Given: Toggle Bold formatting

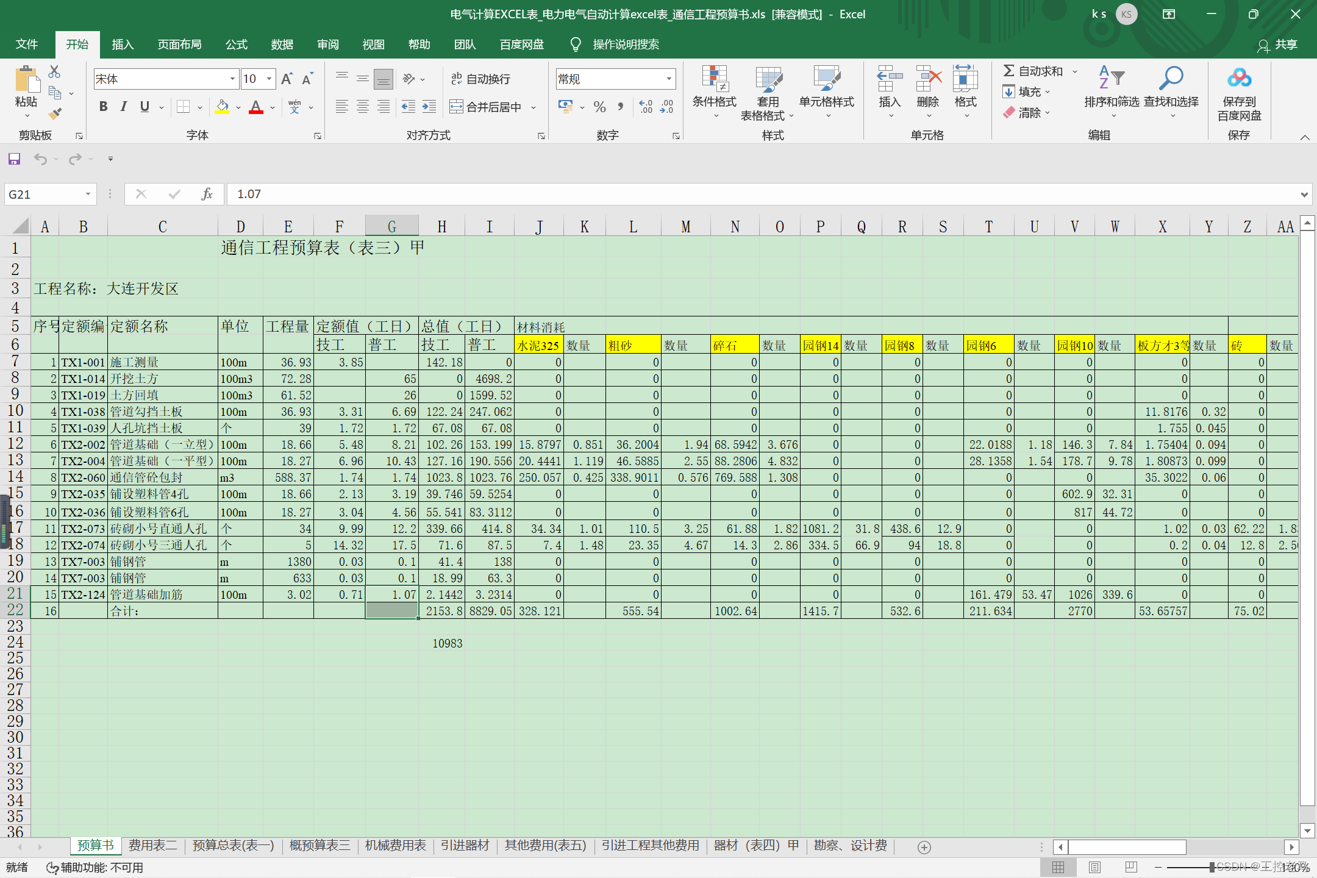Looking at the screenshot, I should pos(103,107).
